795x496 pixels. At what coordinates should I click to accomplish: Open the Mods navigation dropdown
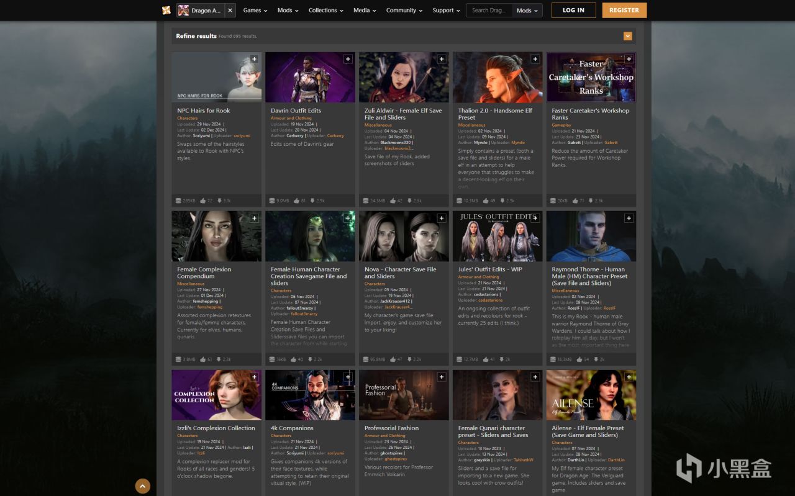pyautogui.click(x=288, y=11)
